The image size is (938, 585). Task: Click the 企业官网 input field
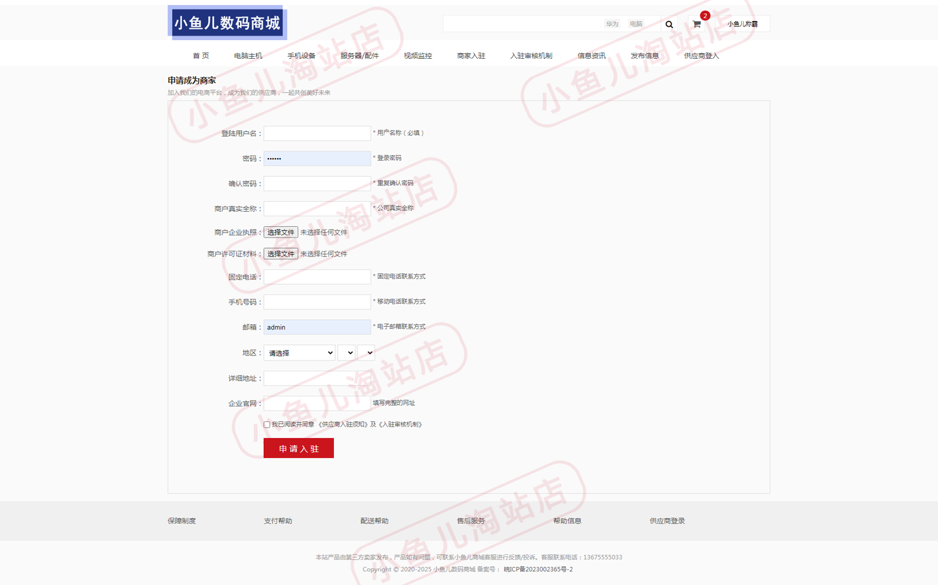(x=317, y=403)
